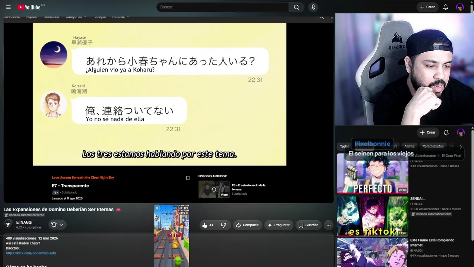Open Love Unseen Beneath the Clear Night Sky link
474x267 pixels.
tap(83, 178)
